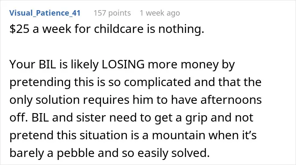Click the word 'nothing' in first line
Viewport: 296px width, 165px height.
pos(181,29)
